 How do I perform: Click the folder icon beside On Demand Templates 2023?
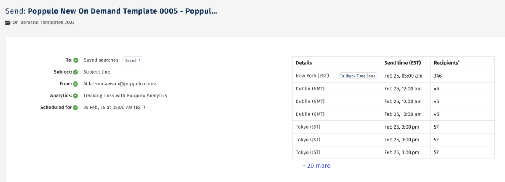[8, 23]
